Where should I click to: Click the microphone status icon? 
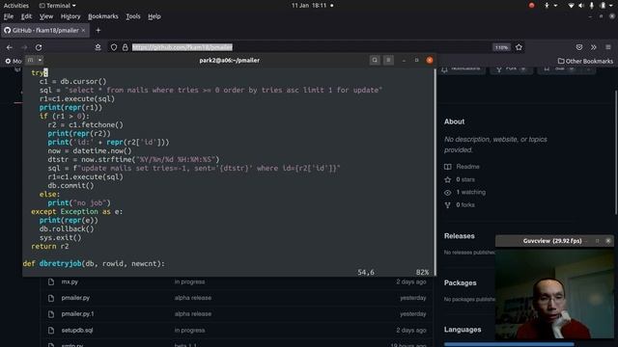click(592, 6)
